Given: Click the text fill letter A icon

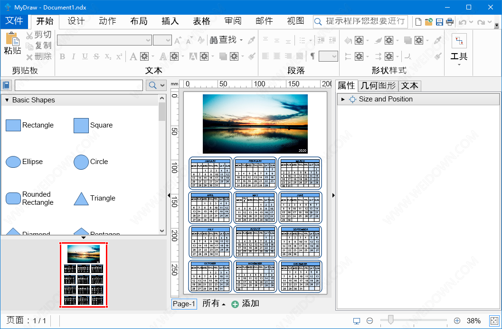Looking at the screenshot, I should [133, 56].
